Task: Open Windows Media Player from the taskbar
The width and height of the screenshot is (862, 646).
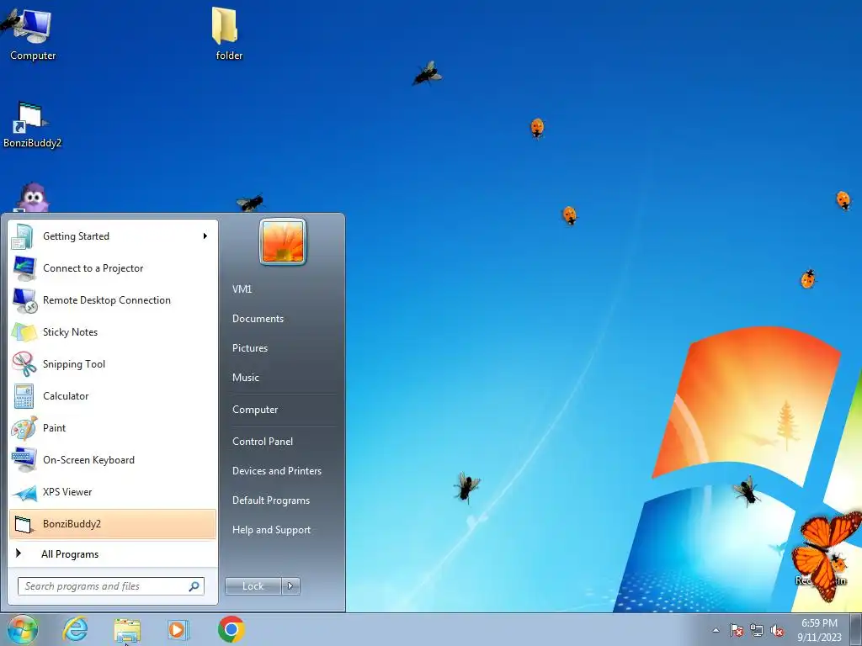Action: tap(178, 629)
